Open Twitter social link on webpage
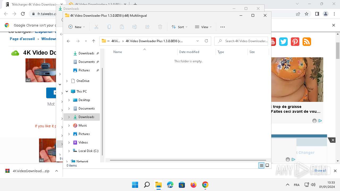 (x=283, y=42)
